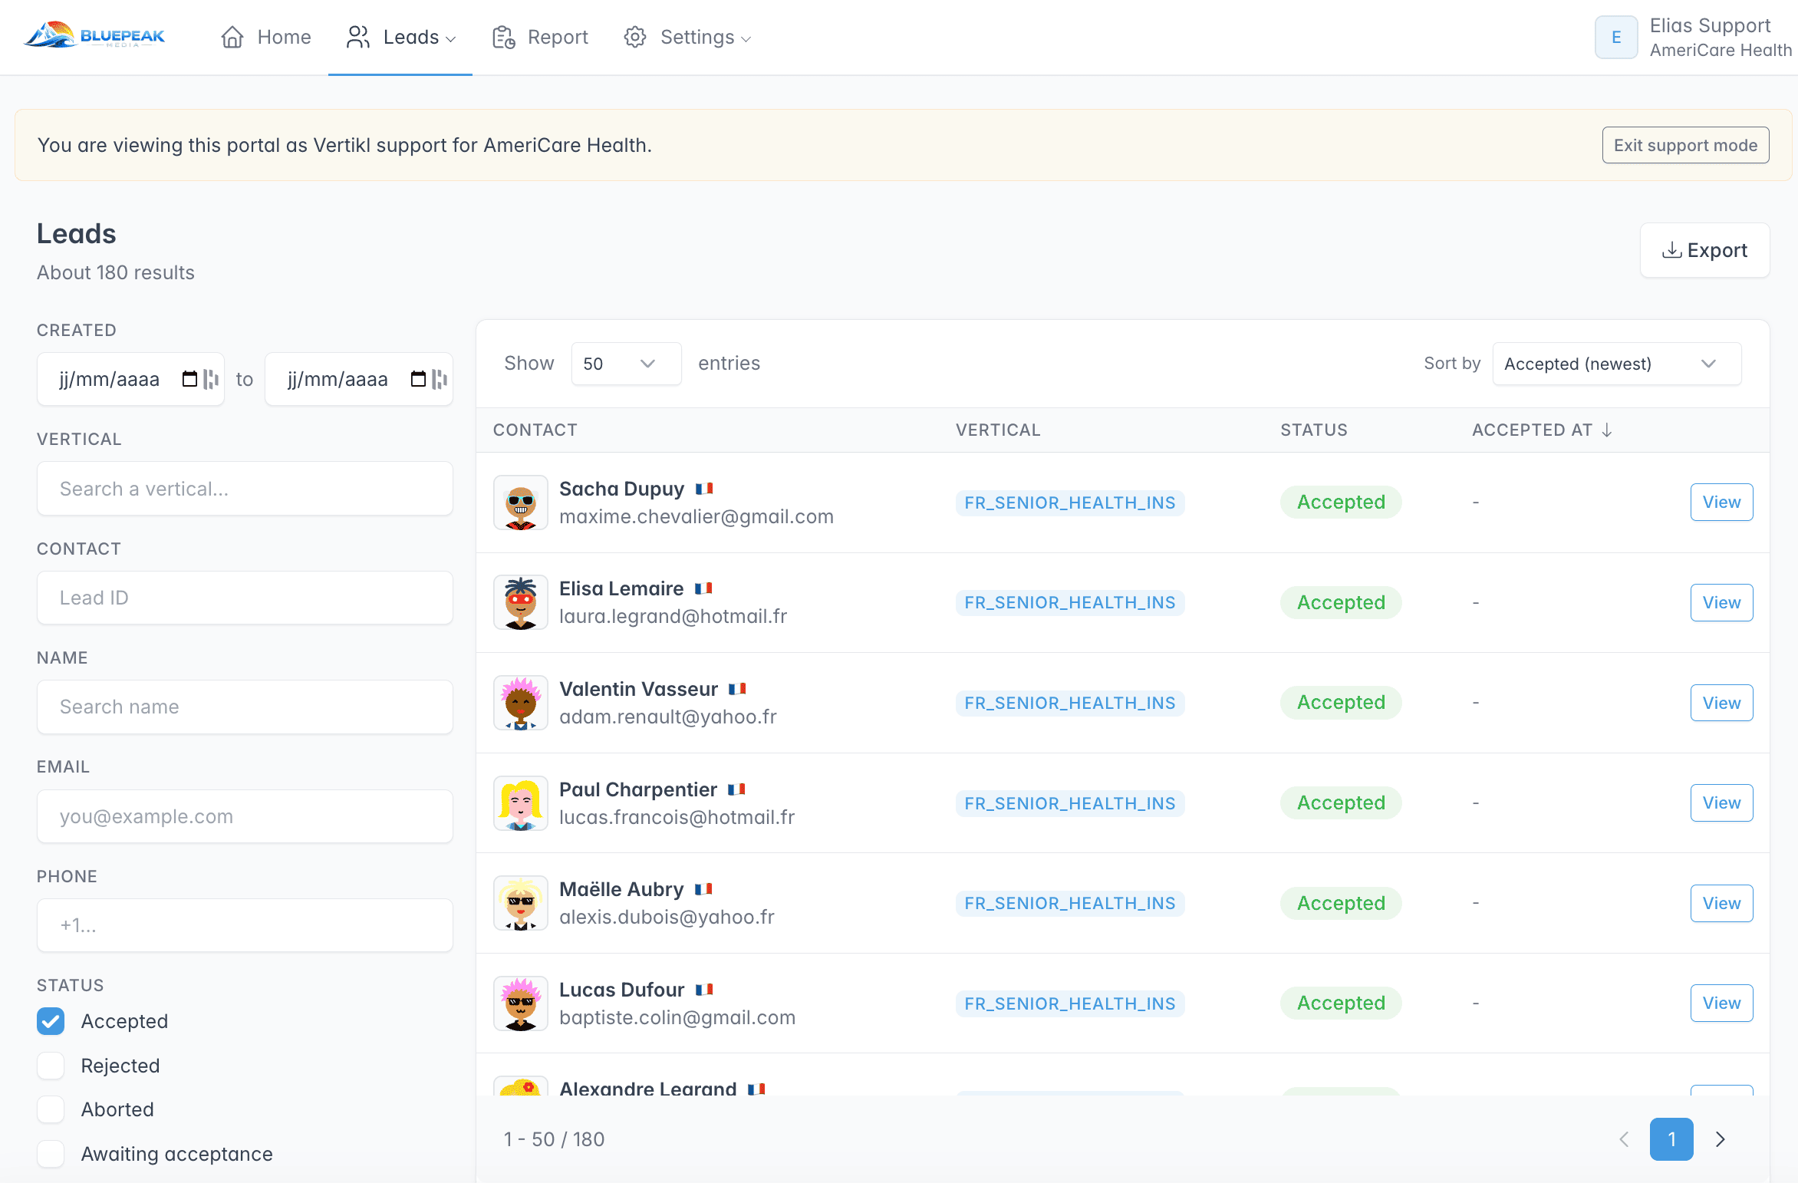Click the Contact column header
This screenshot has height=1183, width=1798.
[x=535, y=430]
